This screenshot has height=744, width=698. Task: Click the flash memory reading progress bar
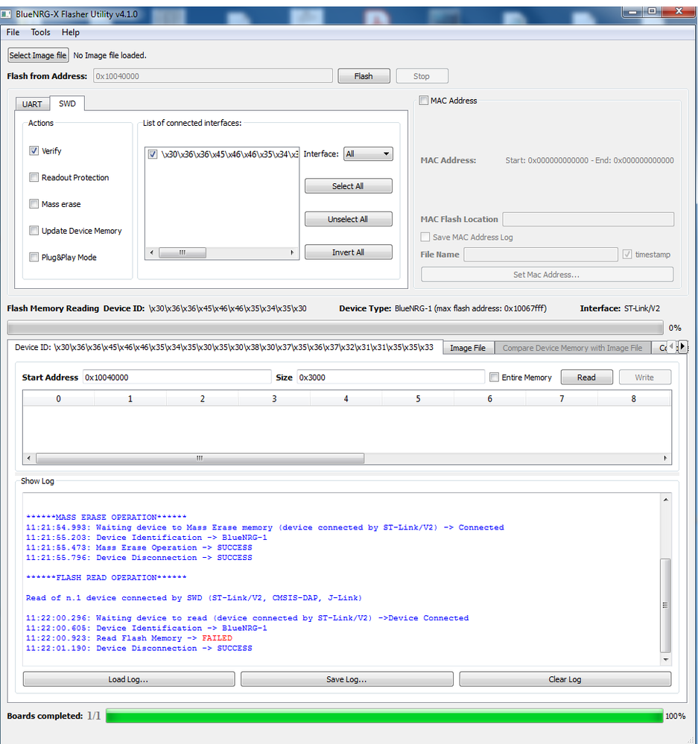tap(335, 328)
